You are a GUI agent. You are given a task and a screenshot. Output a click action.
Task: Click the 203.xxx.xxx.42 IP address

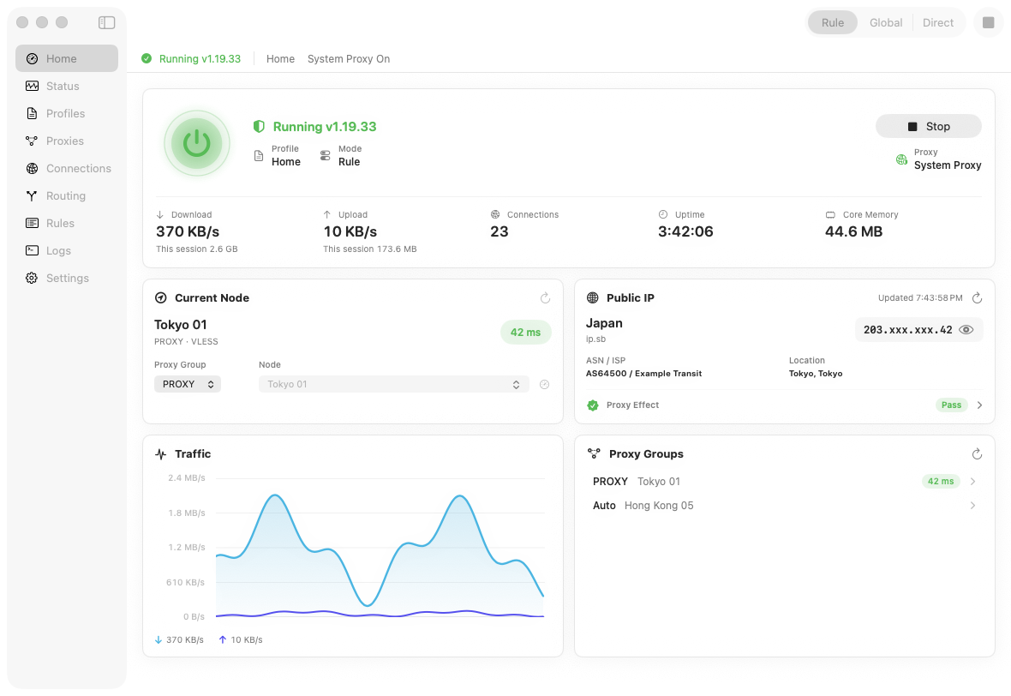908,330
